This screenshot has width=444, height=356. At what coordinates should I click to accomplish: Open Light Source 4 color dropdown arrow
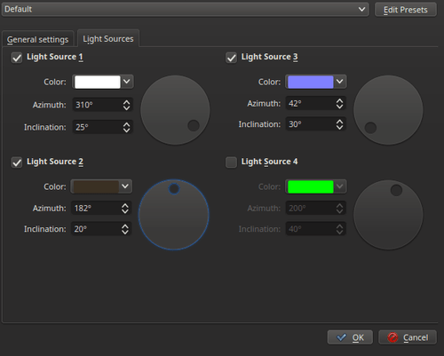click(340, 186)
